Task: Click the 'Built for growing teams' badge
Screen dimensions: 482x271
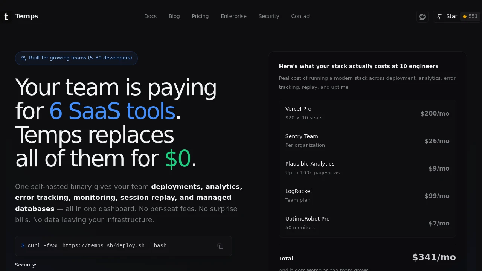Action: 76,58
